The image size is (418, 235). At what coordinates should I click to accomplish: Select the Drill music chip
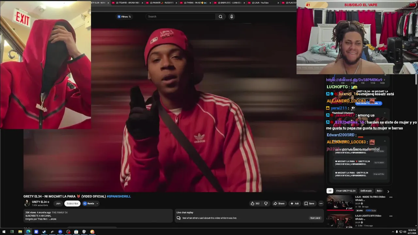(x=366, y=191)
